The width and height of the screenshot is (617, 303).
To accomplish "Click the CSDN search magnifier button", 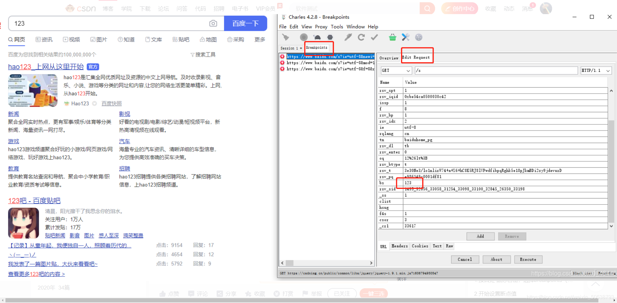I will pyautogui.click(x=427, y=9).
